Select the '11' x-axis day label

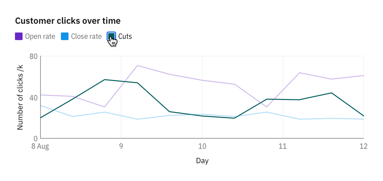coord(283,147)
